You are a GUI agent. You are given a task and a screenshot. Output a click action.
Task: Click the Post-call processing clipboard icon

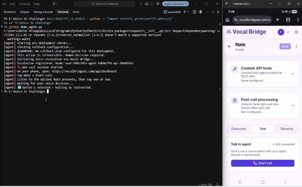point(234,100)
